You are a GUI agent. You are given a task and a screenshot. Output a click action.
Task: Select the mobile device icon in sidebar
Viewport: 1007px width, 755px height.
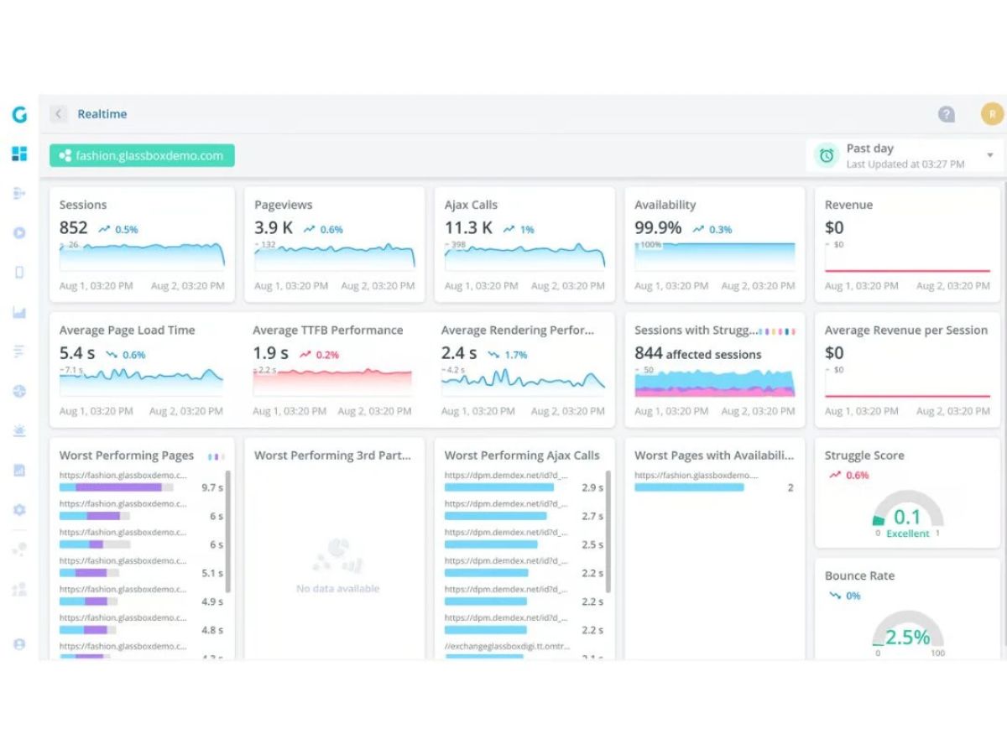(19, 272)
